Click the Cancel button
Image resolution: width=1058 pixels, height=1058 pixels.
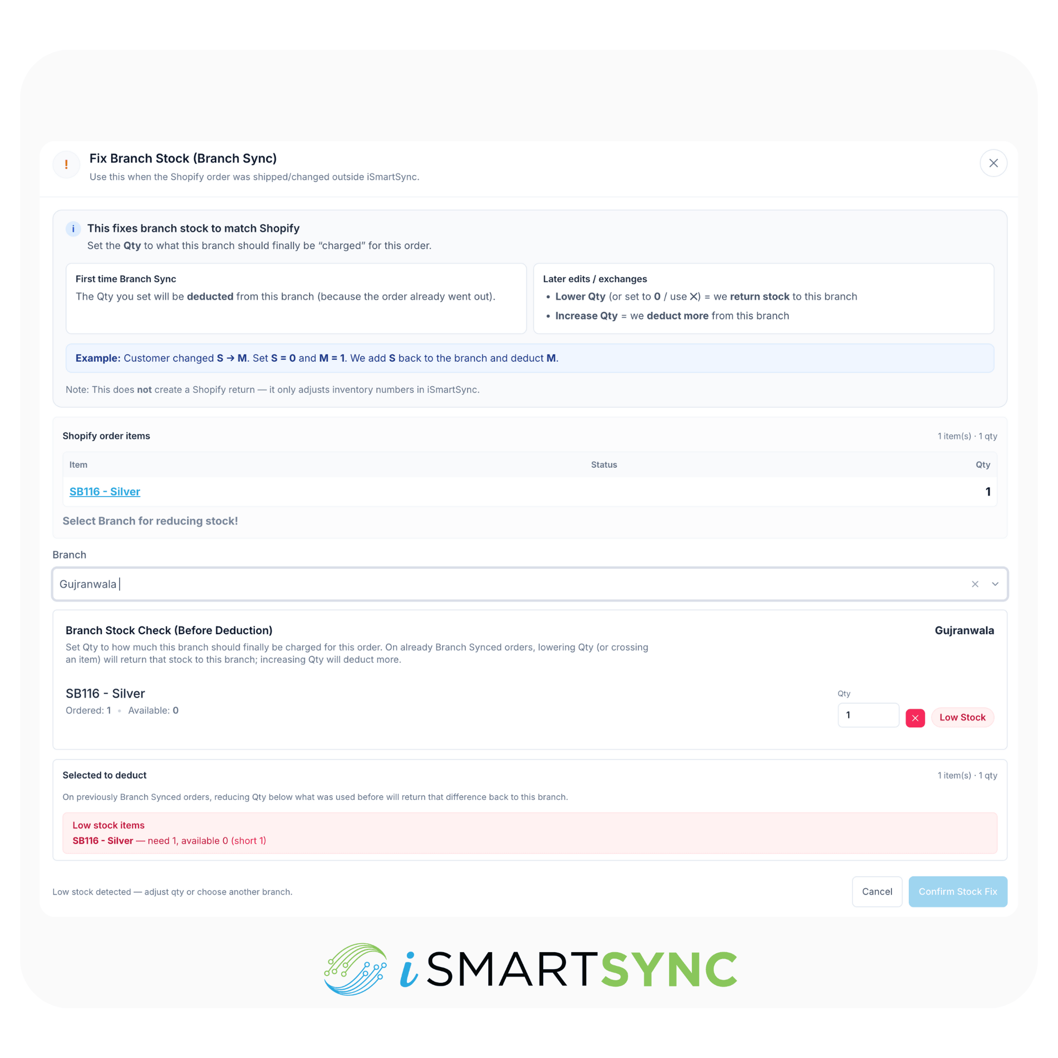877,891
